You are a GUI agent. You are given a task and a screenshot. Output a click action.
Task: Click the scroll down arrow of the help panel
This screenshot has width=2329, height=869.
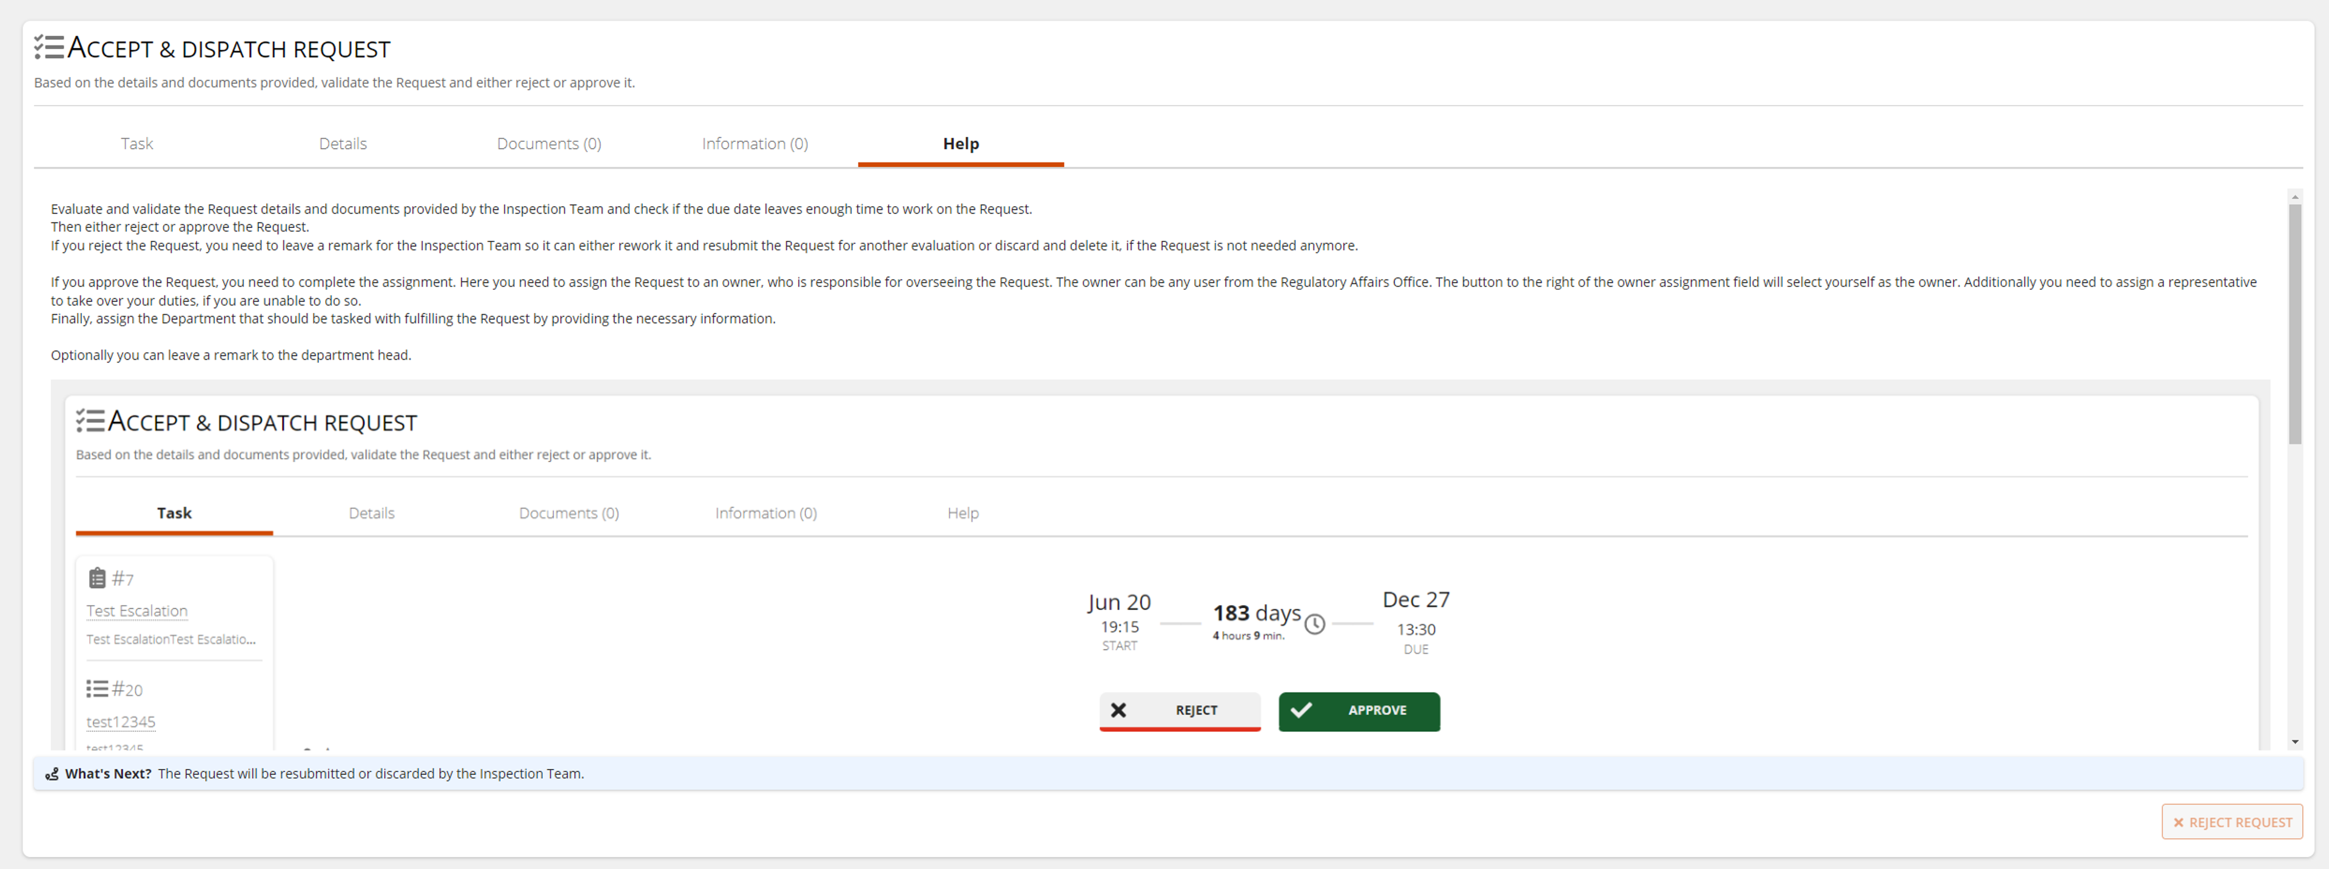point(2294,742)
